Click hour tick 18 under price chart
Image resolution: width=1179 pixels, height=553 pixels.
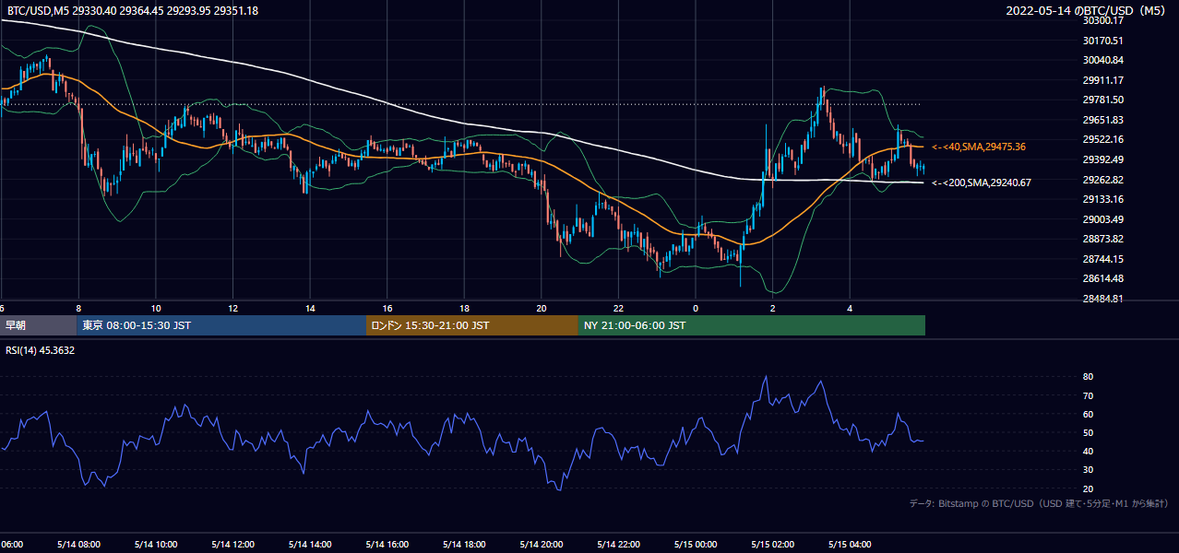point(464,309)
